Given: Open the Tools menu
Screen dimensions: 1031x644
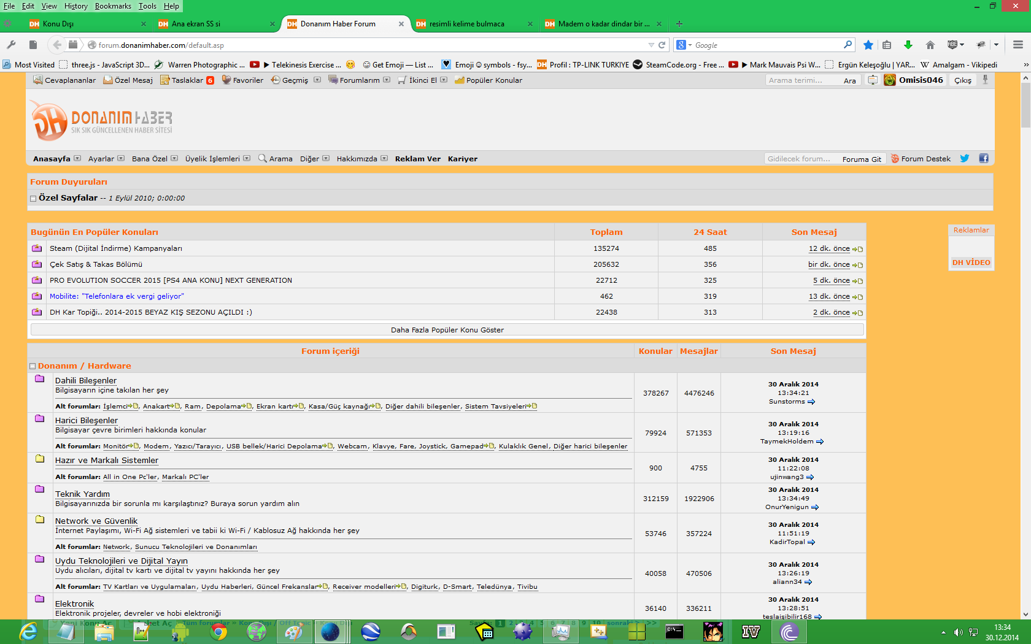Looking at the screenshot, I should click(147, 6).
